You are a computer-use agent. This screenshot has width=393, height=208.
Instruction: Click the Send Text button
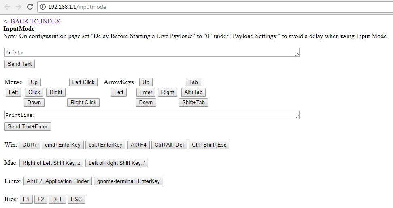(x=19, y=64)
